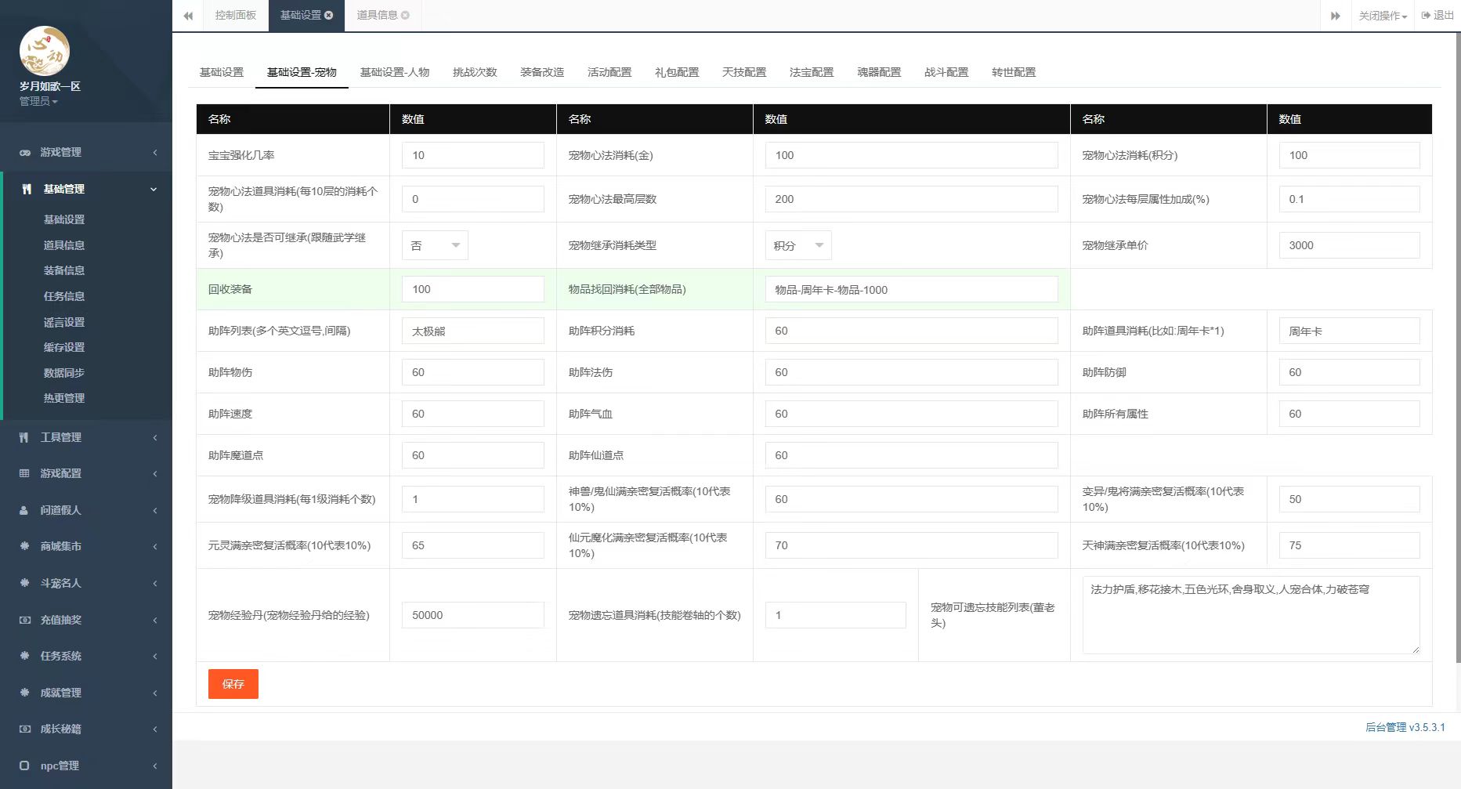Expand the 工具管理 sidebar menu

click(86, 437)
